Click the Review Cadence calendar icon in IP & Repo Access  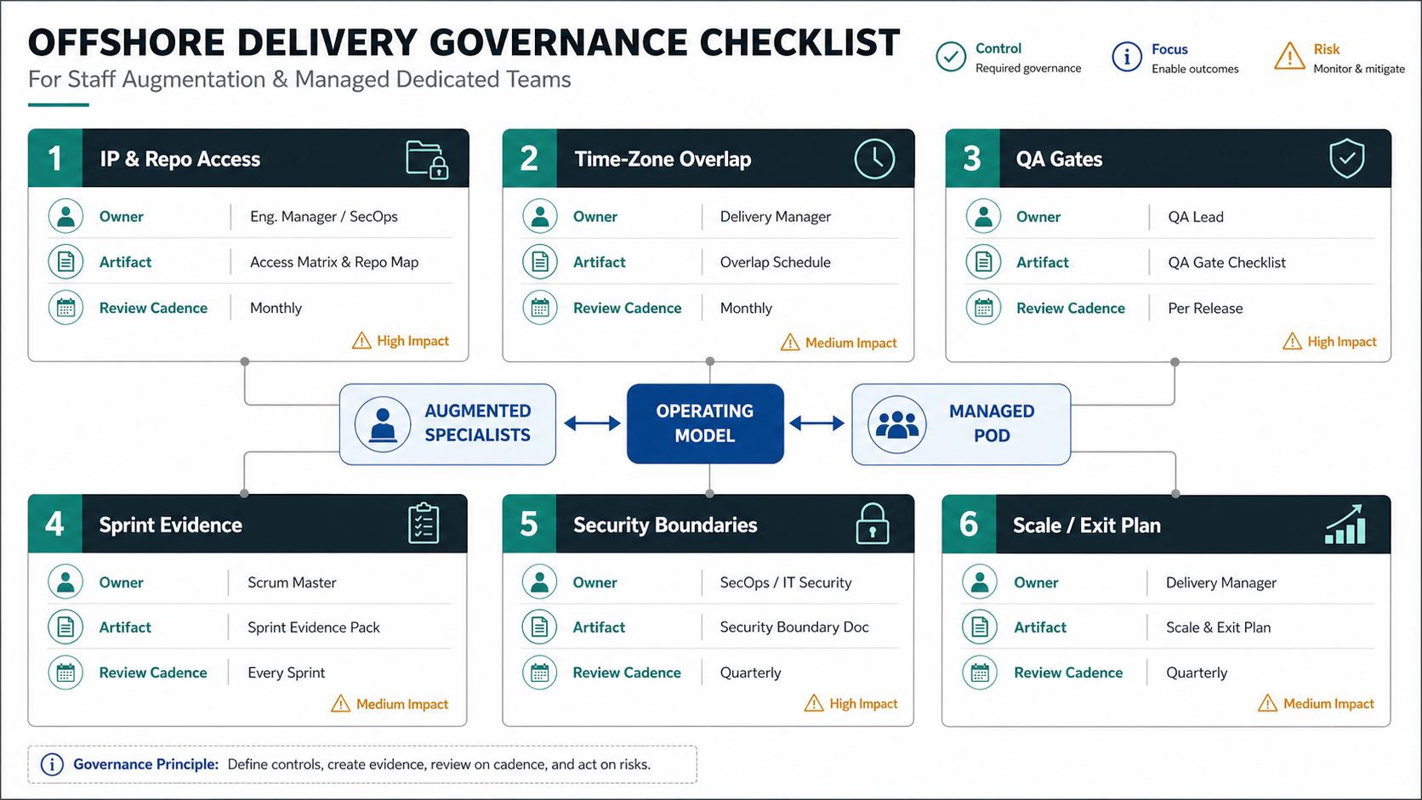[65, 308]
